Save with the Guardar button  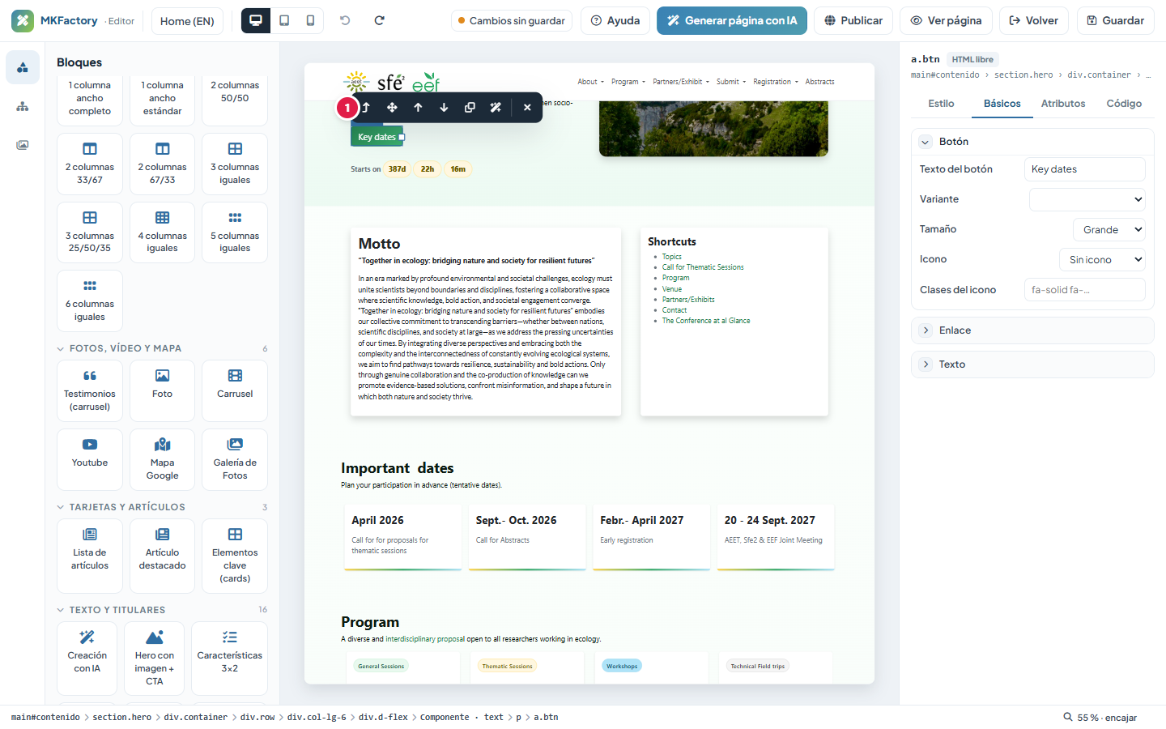(x=1116, y=20)
